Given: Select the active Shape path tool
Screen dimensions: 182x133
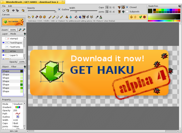Looking at the screenshot, I should click(84, 17).
